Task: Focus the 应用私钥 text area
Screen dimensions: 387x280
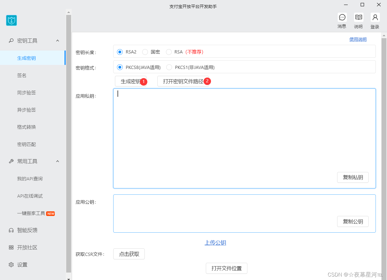Action: click(x=245, y=138)
